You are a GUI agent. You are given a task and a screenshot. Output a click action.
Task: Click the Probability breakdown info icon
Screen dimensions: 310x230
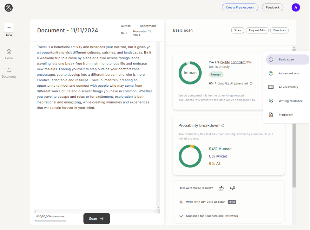222,125
